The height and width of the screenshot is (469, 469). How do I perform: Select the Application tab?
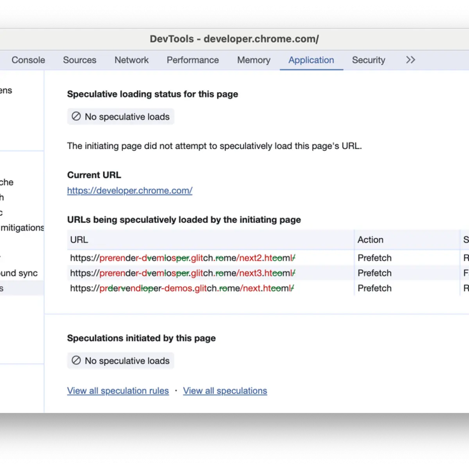click(x=311, y=60)
